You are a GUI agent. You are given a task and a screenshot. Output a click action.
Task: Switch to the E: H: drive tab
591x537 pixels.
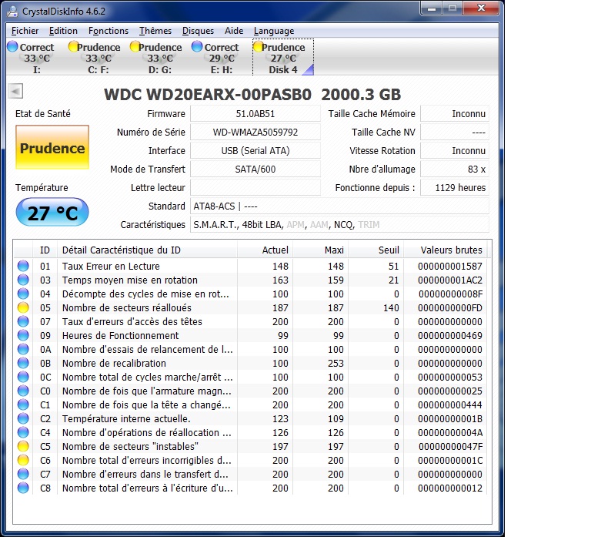point(222,58)
